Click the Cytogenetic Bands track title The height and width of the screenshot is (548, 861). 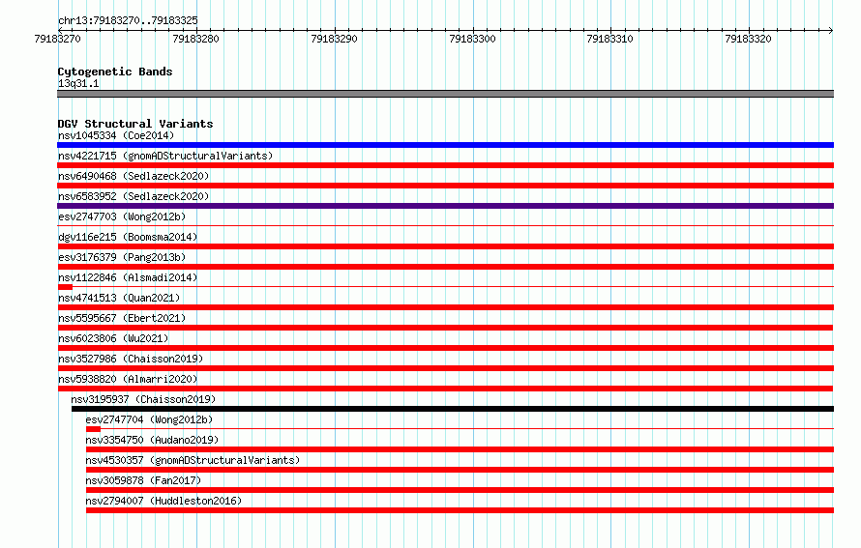[115, 72]
